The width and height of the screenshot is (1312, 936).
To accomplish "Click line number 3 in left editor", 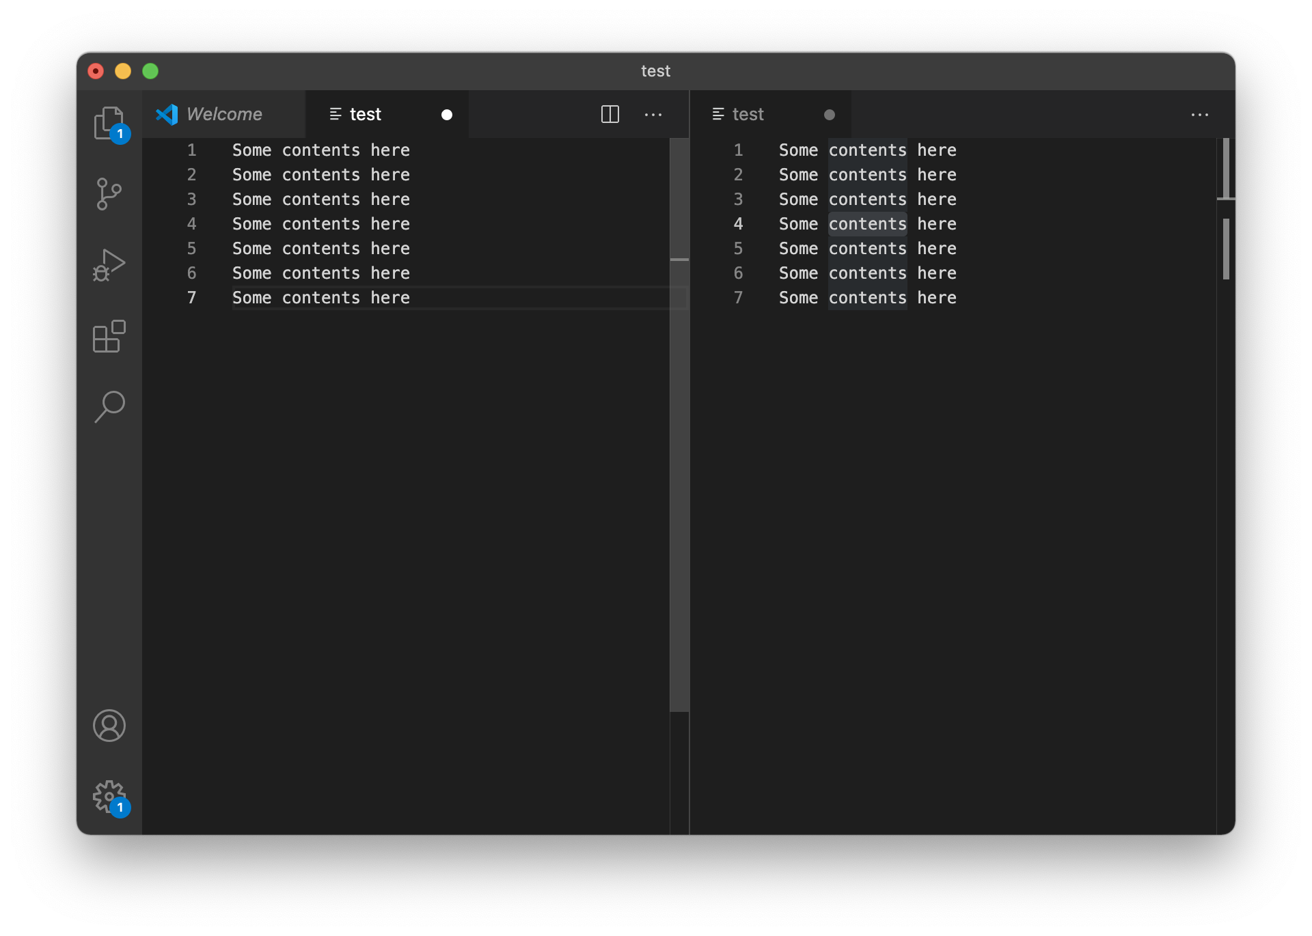I will [192, 199].
